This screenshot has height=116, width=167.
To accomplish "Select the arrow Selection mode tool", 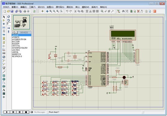I will click(4, 17).
